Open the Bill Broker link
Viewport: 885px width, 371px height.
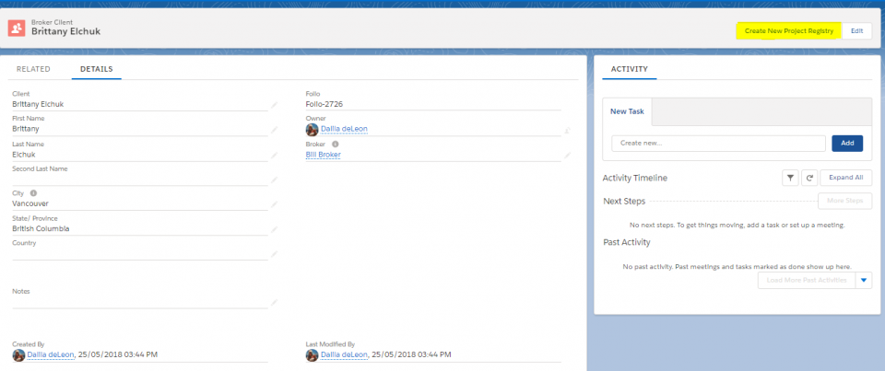pos(323,155)
